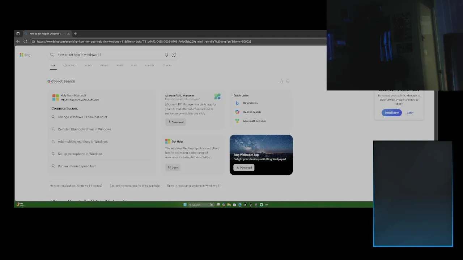Click Install now in PC Manager popup
The height and width of the screenshot is (260, 463).
[391, 113]
